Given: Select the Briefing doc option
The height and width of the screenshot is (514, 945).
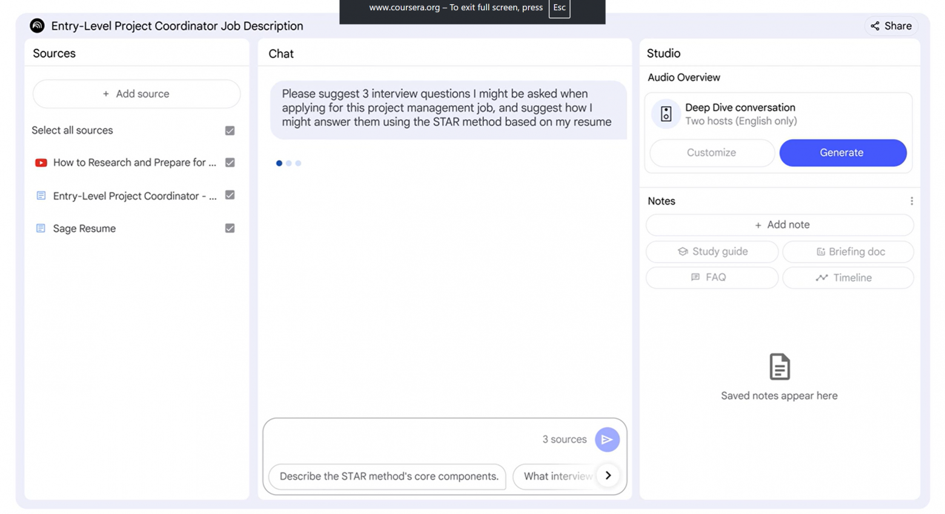Looking at the screenshot, I should click(848, 252).
